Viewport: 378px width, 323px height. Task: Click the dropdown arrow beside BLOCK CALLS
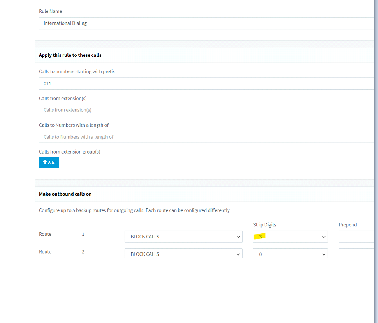pos(238,237)
